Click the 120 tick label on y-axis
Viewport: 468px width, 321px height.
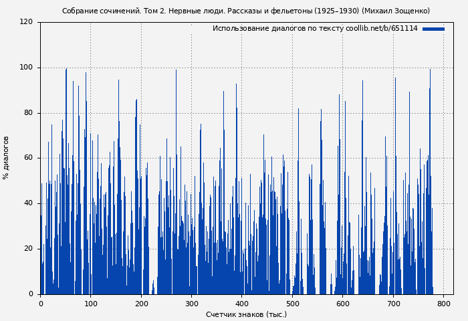tap(26, 22)
